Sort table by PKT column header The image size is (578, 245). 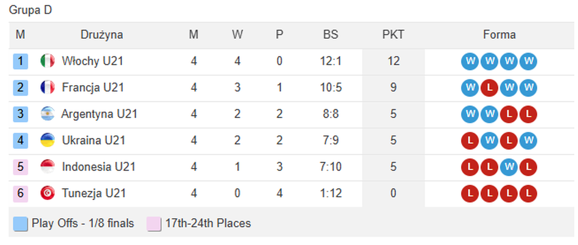click(393, 35)
